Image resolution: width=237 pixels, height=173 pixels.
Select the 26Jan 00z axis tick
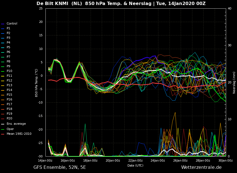click(180, 160)
